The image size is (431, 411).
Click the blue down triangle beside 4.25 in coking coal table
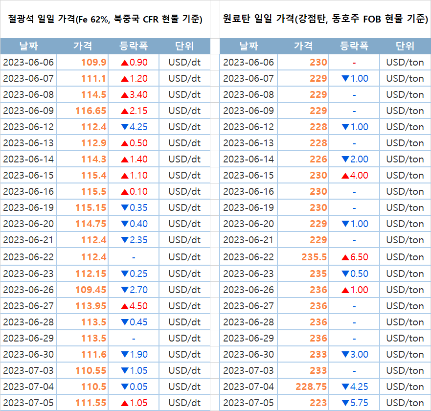pos(345,387)
